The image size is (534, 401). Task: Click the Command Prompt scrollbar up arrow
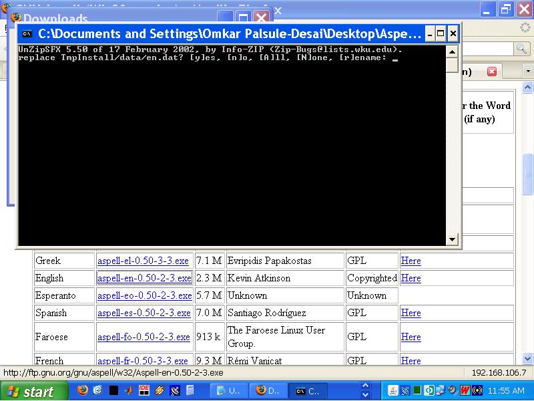452,52
